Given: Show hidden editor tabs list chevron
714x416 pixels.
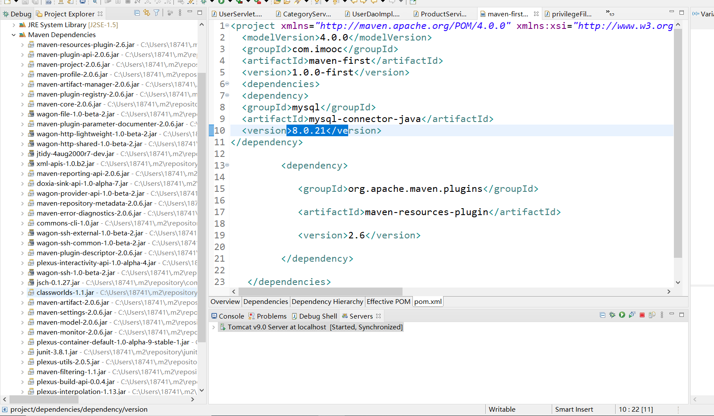Looking at the screenshot, I should [x=610, y=13].
